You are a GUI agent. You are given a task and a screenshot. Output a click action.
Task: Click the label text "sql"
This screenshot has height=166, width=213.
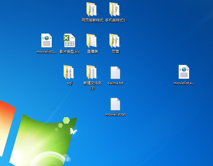point(69,83)
